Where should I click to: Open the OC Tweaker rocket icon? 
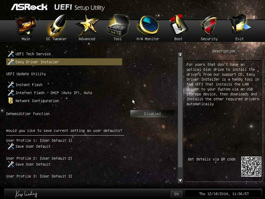pos(57,25)
